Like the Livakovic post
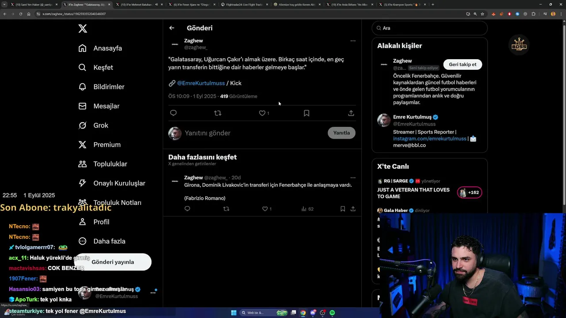This screenshot has width=566, height=318. click(x=265, y=209)
